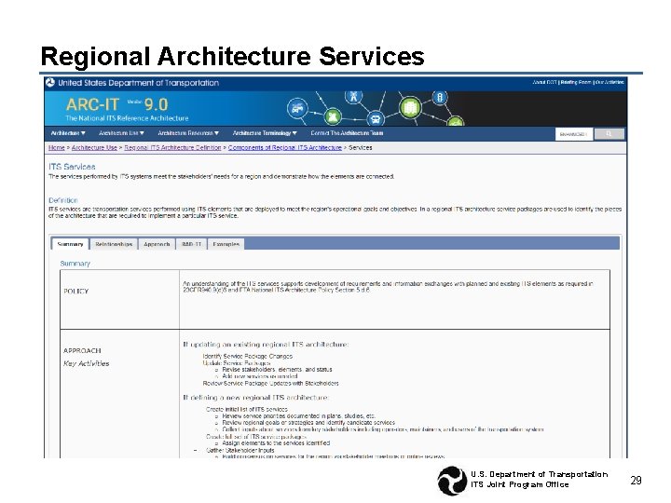Click the slide title Regional Architecture Services
The height and width of the screenshot is (503, 671).
pyautogui.click(x=232, y=56)
